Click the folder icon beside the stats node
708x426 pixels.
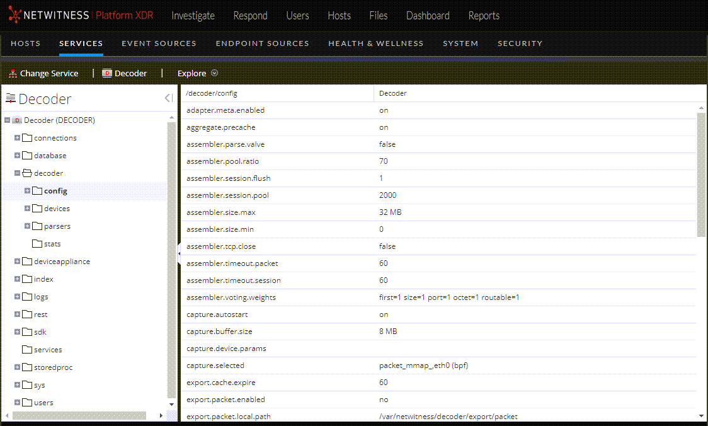click(x=36, y=243)
